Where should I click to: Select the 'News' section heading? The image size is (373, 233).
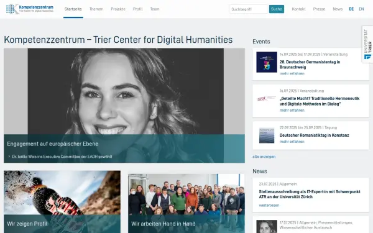tap(260, 171)
